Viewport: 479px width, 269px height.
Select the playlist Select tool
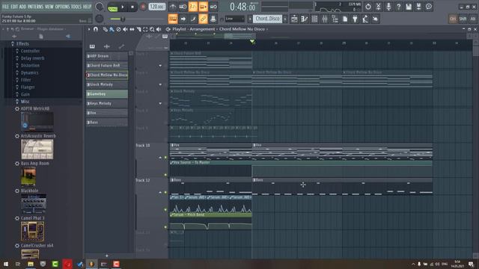tap(145, 29)
